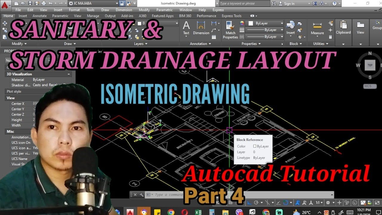Open the View panel button
This screenshot has width=382, height=215.
tap(361, 32)
